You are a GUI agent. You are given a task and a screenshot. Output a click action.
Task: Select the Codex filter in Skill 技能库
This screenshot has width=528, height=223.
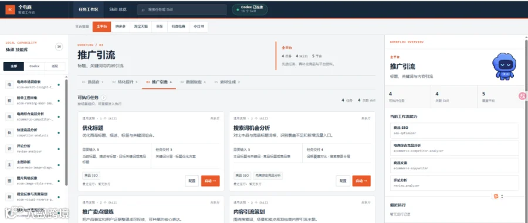tap(35, 66)
